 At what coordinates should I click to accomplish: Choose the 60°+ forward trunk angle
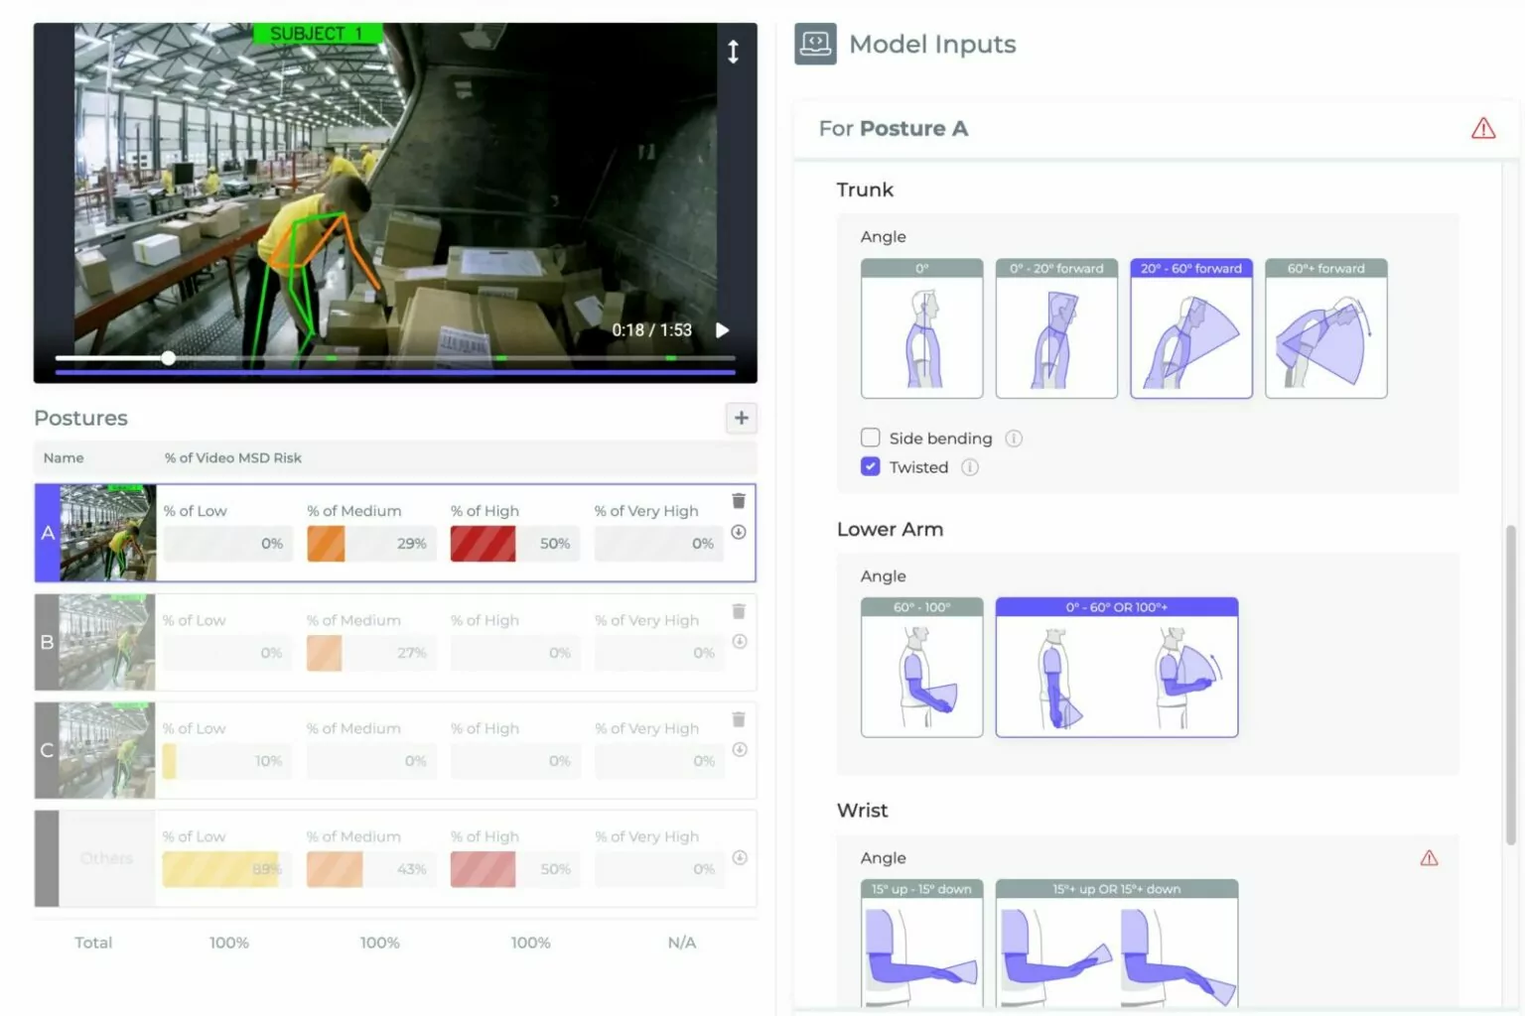tap(1325, 329)
